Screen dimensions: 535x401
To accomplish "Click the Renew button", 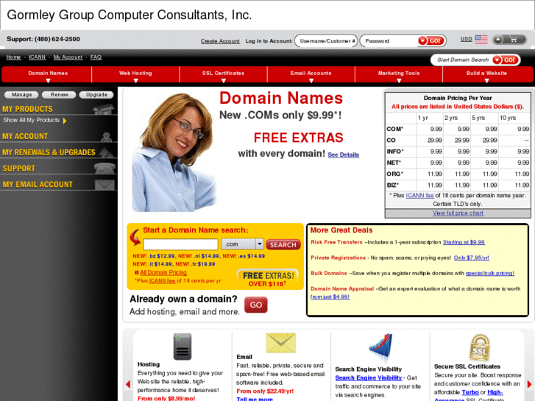I will 60,94.
